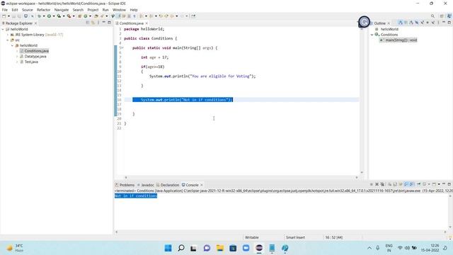Screen dimensions: 453x255
Task: Toggle Scroll Lock in Console toolbar
Action: coord(395,184)
